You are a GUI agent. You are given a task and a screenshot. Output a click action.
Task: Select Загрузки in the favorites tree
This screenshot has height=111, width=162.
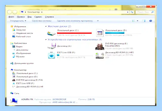tap(21, 30)
